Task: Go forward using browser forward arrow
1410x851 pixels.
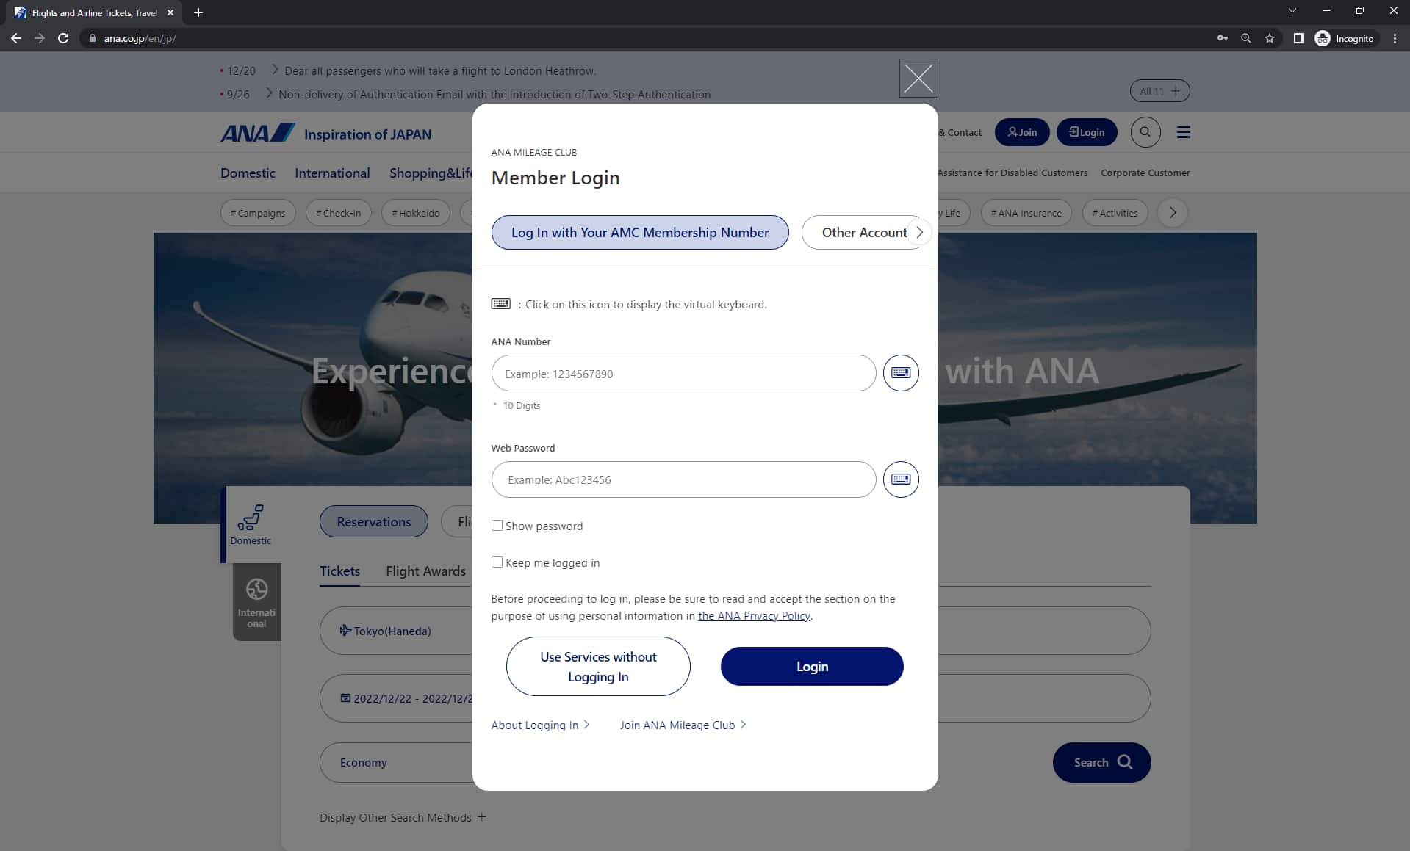Action: pyautogui.click(x=40, y=38)
